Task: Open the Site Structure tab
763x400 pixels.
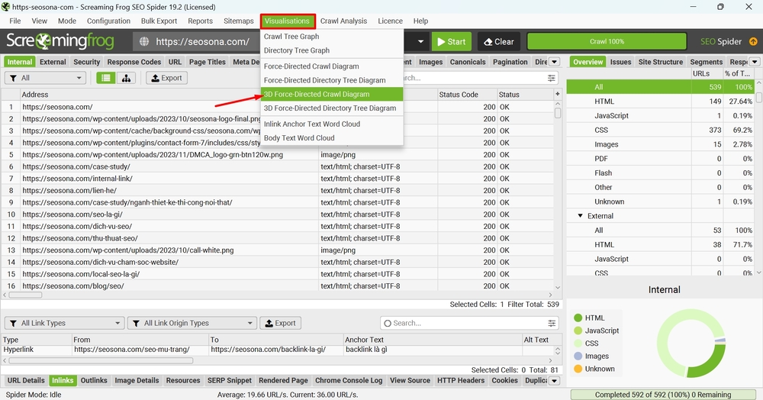Action: (661, 62)
